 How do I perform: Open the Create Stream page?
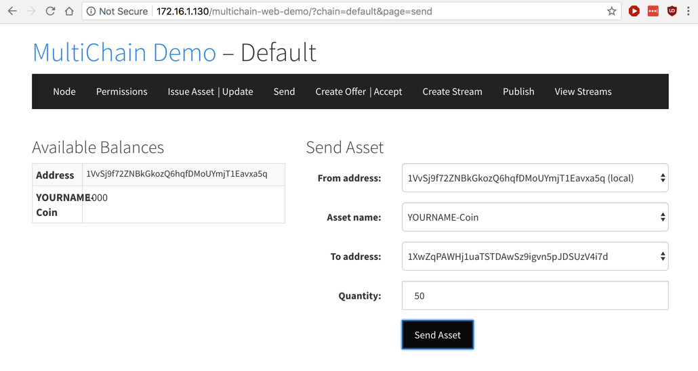point(452,91)
